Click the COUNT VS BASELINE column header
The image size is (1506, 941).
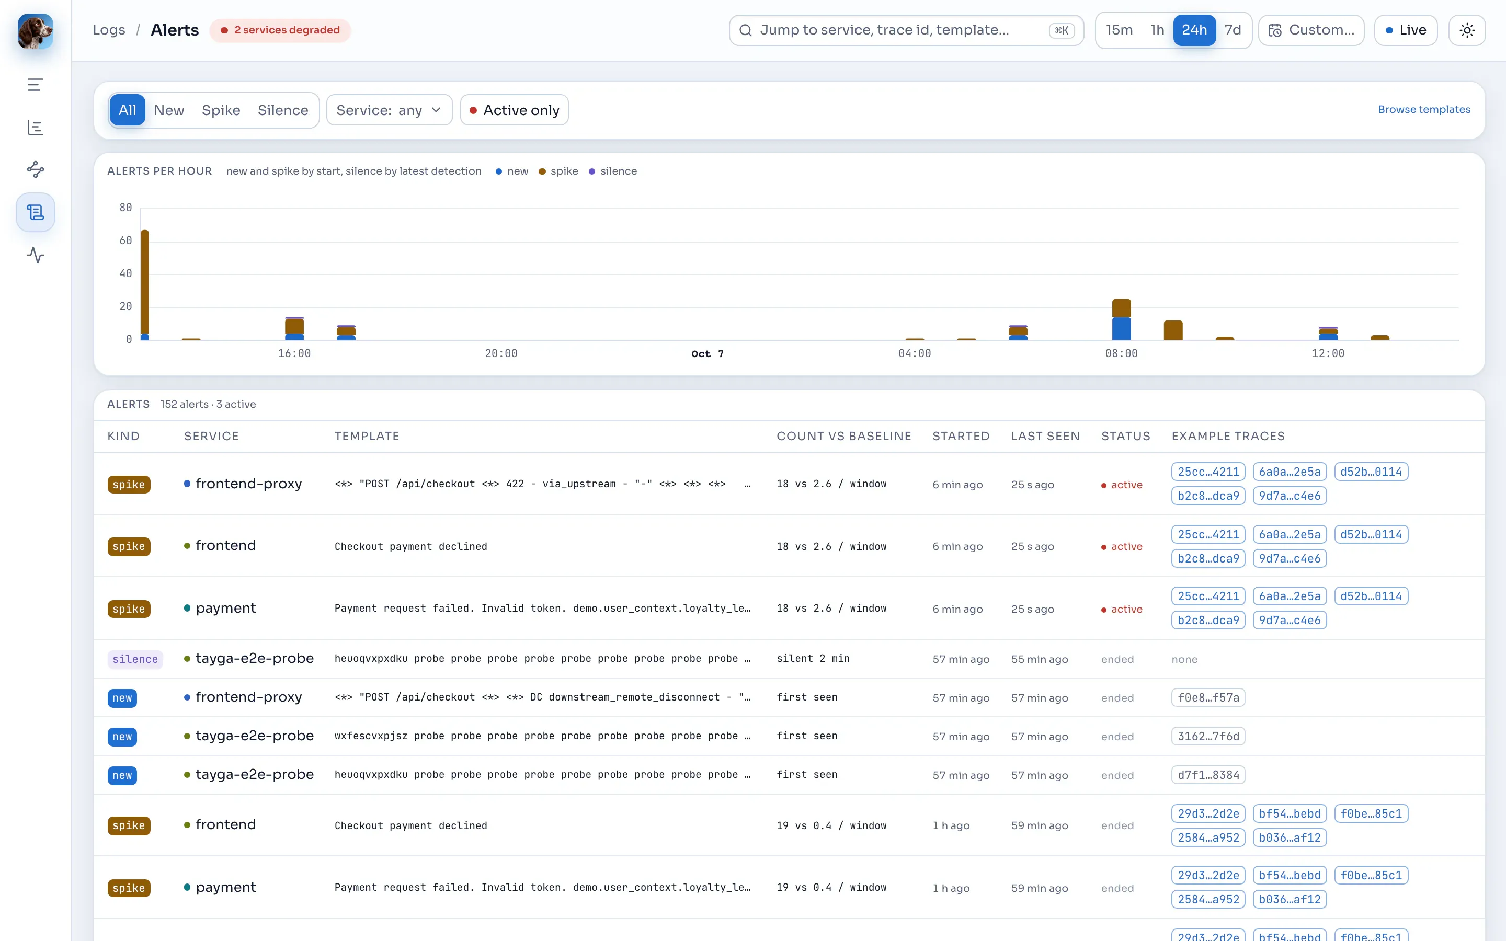[844, 437]
